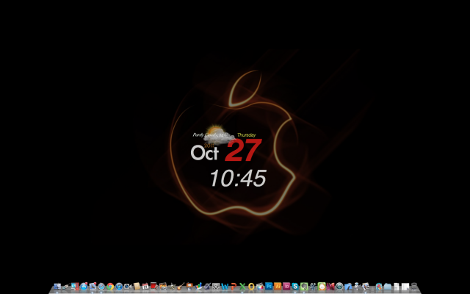Click the red 27 date number
The height and width of the screenshot is (294, 470).
243,150
